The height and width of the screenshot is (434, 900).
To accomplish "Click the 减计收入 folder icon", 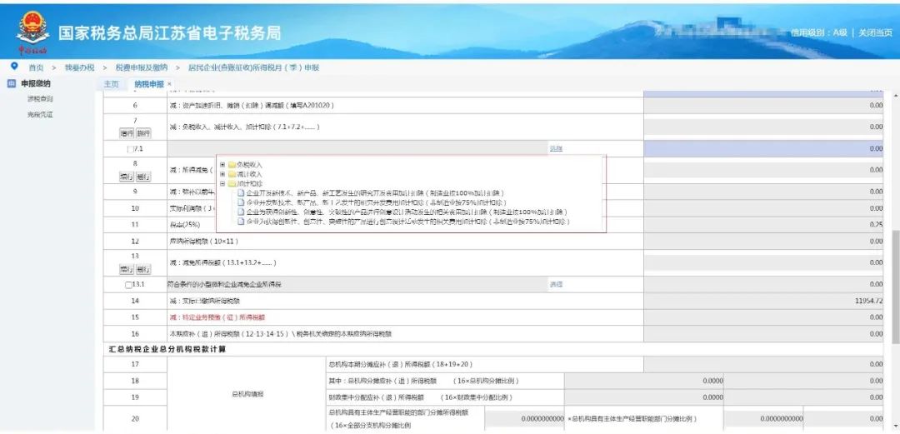I will click(x=232, y=174).
